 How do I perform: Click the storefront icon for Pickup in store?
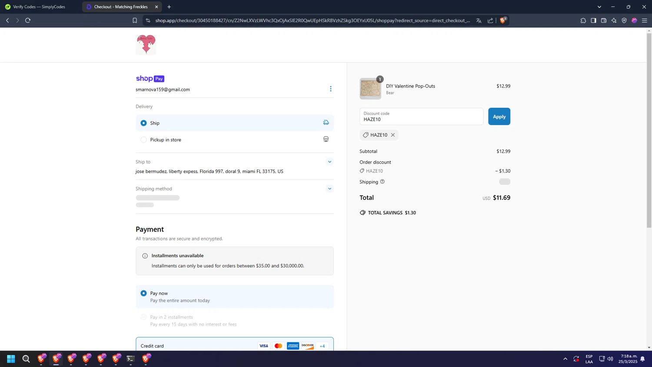(326, 139)
